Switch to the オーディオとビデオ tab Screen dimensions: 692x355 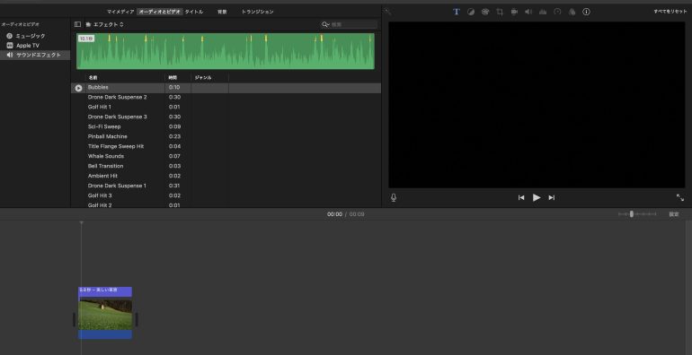[160, 12]
